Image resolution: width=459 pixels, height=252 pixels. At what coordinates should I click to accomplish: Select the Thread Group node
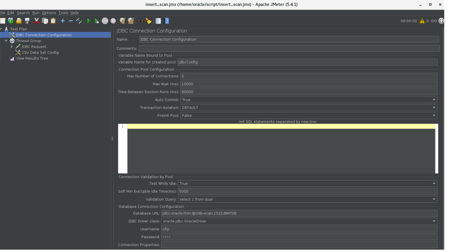29,41
